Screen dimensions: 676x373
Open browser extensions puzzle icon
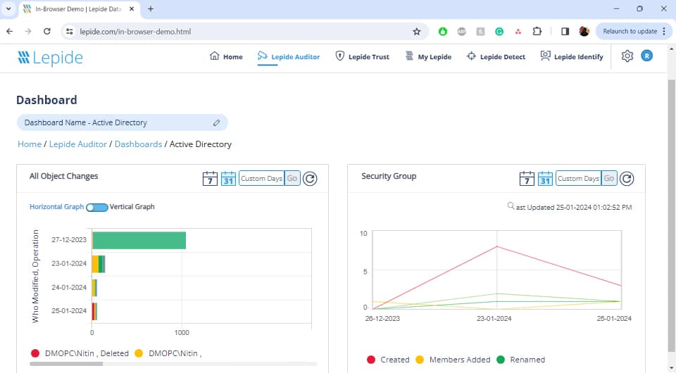pos(537,32)
